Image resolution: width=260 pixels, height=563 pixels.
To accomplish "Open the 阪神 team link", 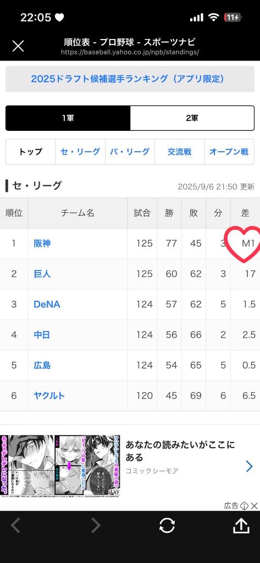I will [x=42, y=244].
